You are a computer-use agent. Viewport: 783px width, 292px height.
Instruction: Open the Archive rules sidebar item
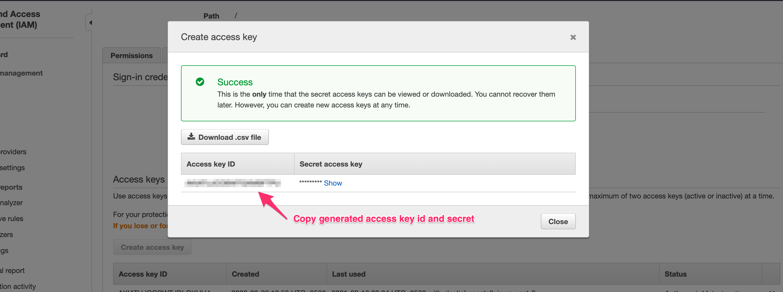click(12, 218)
